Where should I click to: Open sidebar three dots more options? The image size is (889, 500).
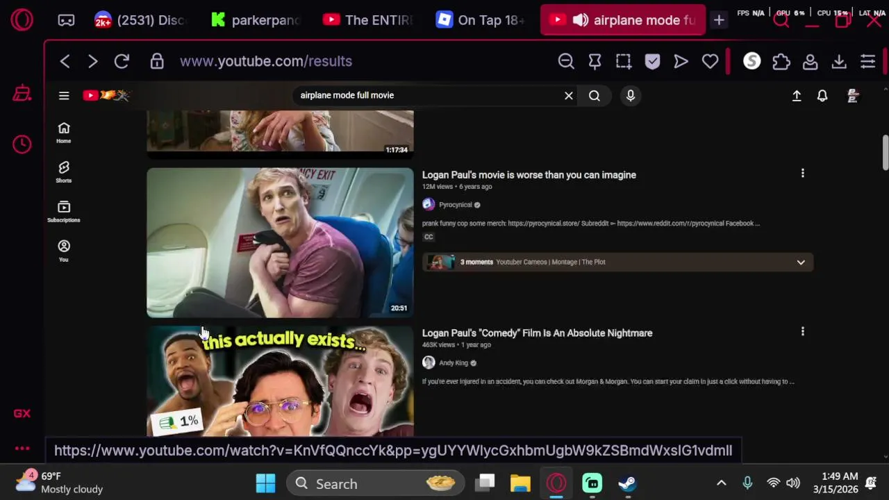22,449
